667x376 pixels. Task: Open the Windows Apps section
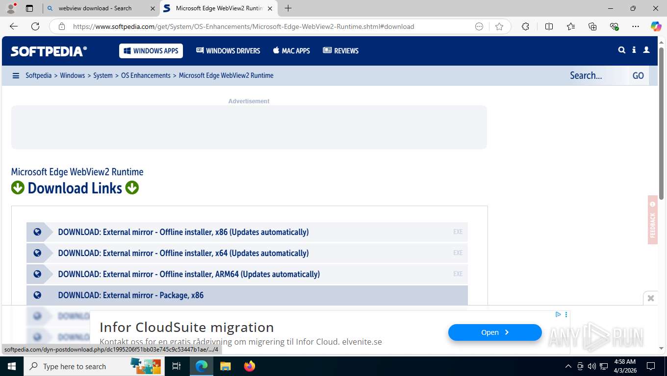coord(151,51)
